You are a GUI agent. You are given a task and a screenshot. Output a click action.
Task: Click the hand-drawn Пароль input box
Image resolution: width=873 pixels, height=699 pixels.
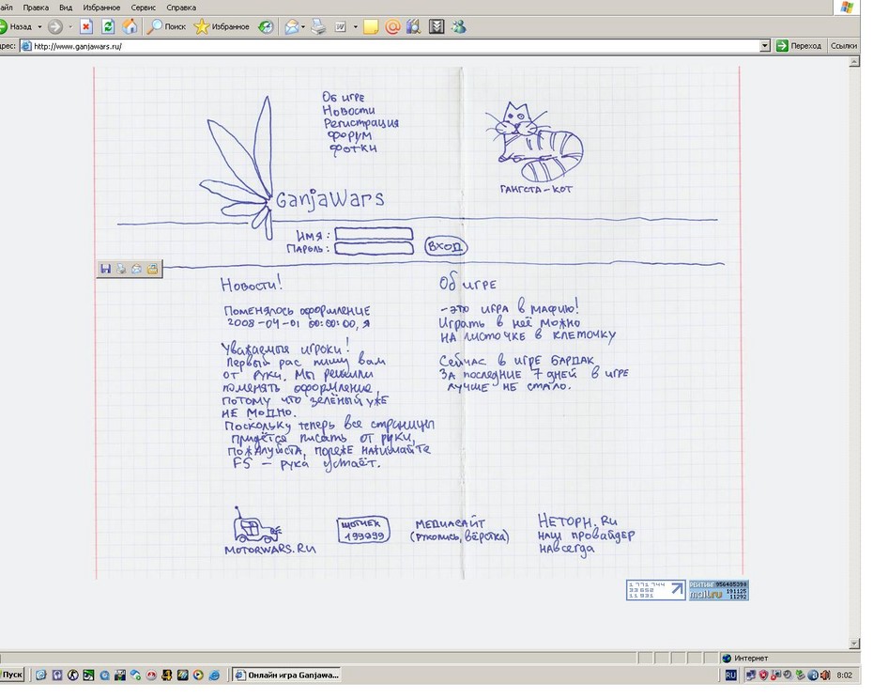pyautogui.click(x=375, y=248)
